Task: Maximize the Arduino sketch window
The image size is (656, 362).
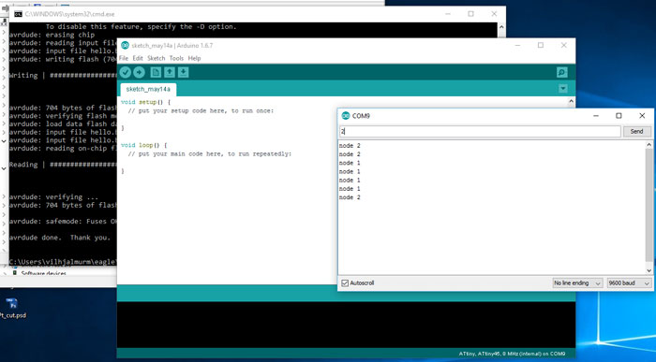Action: click(x=541, y=45)
